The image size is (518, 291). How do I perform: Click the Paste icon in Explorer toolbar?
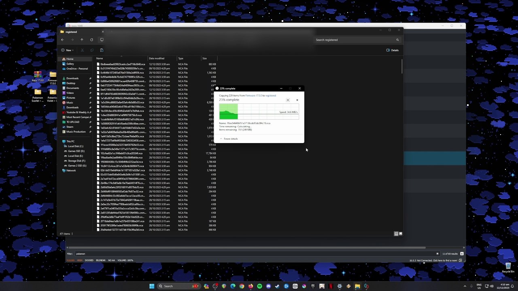click(x=102, y=50)
